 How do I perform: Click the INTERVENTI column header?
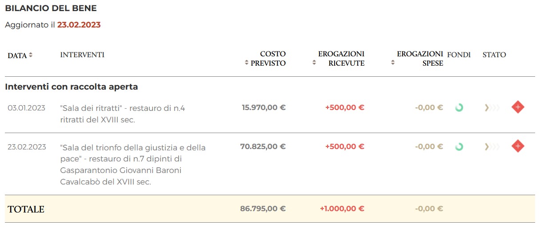(x=82, y=55)
